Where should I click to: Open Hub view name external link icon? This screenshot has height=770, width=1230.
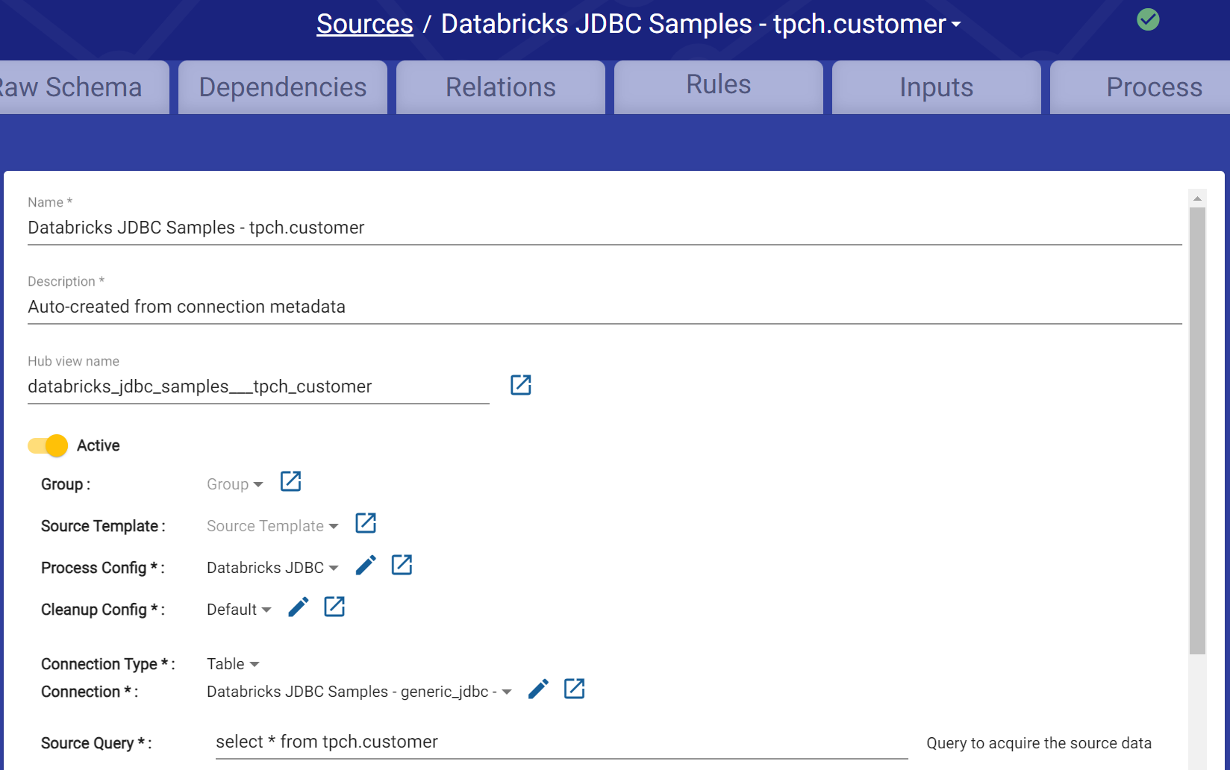tap(520, 385)
